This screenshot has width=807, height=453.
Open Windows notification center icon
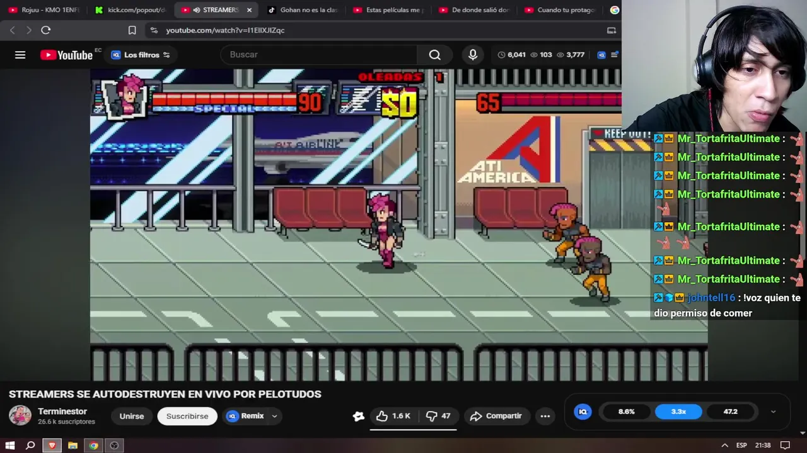click(786, 445)
